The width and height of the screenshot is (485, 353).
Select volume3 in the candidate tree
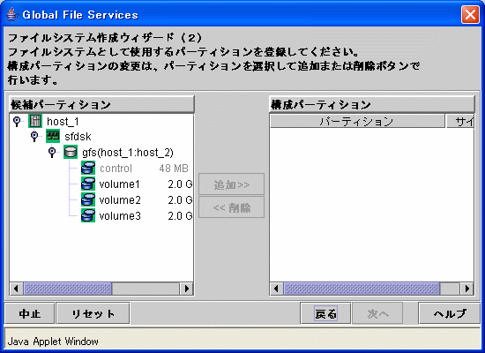coord(120,216)
